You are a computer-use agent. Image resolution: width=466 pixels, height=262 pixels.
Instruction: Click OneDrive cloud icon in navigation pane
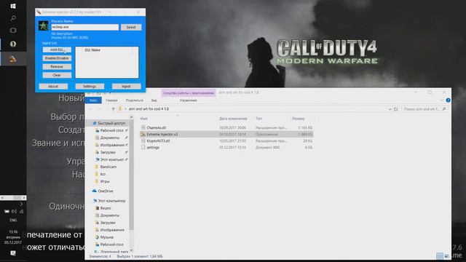pyautogui.click(x=94, y=191)
